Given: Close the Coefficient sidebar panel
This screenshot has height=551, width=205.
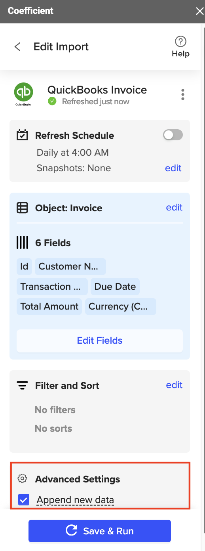Looking at the screenshot, I should pos(199,11).
